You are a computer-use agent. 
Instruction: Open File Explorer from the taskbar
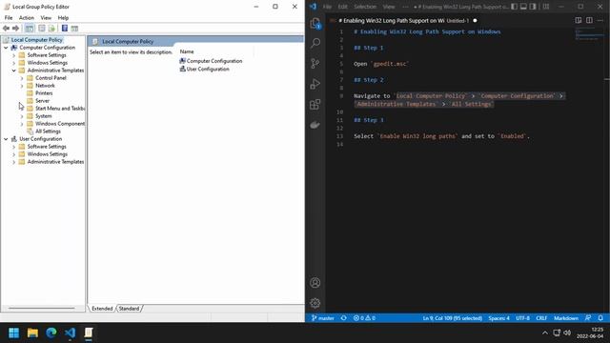(32, 333)
